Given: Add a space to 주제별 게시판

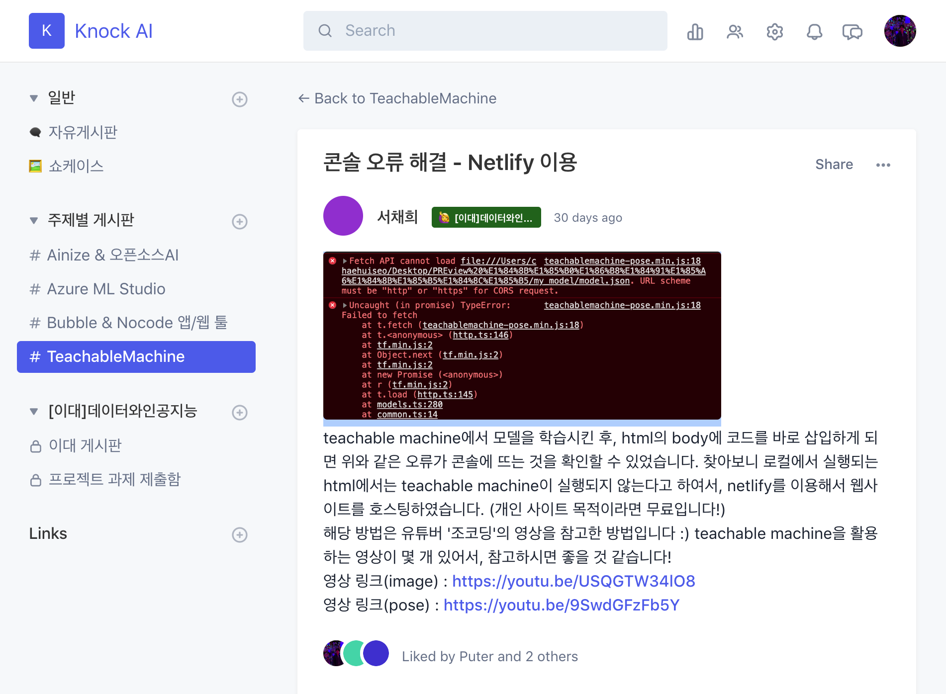Looking at the screenshot, I should point(240,221).
